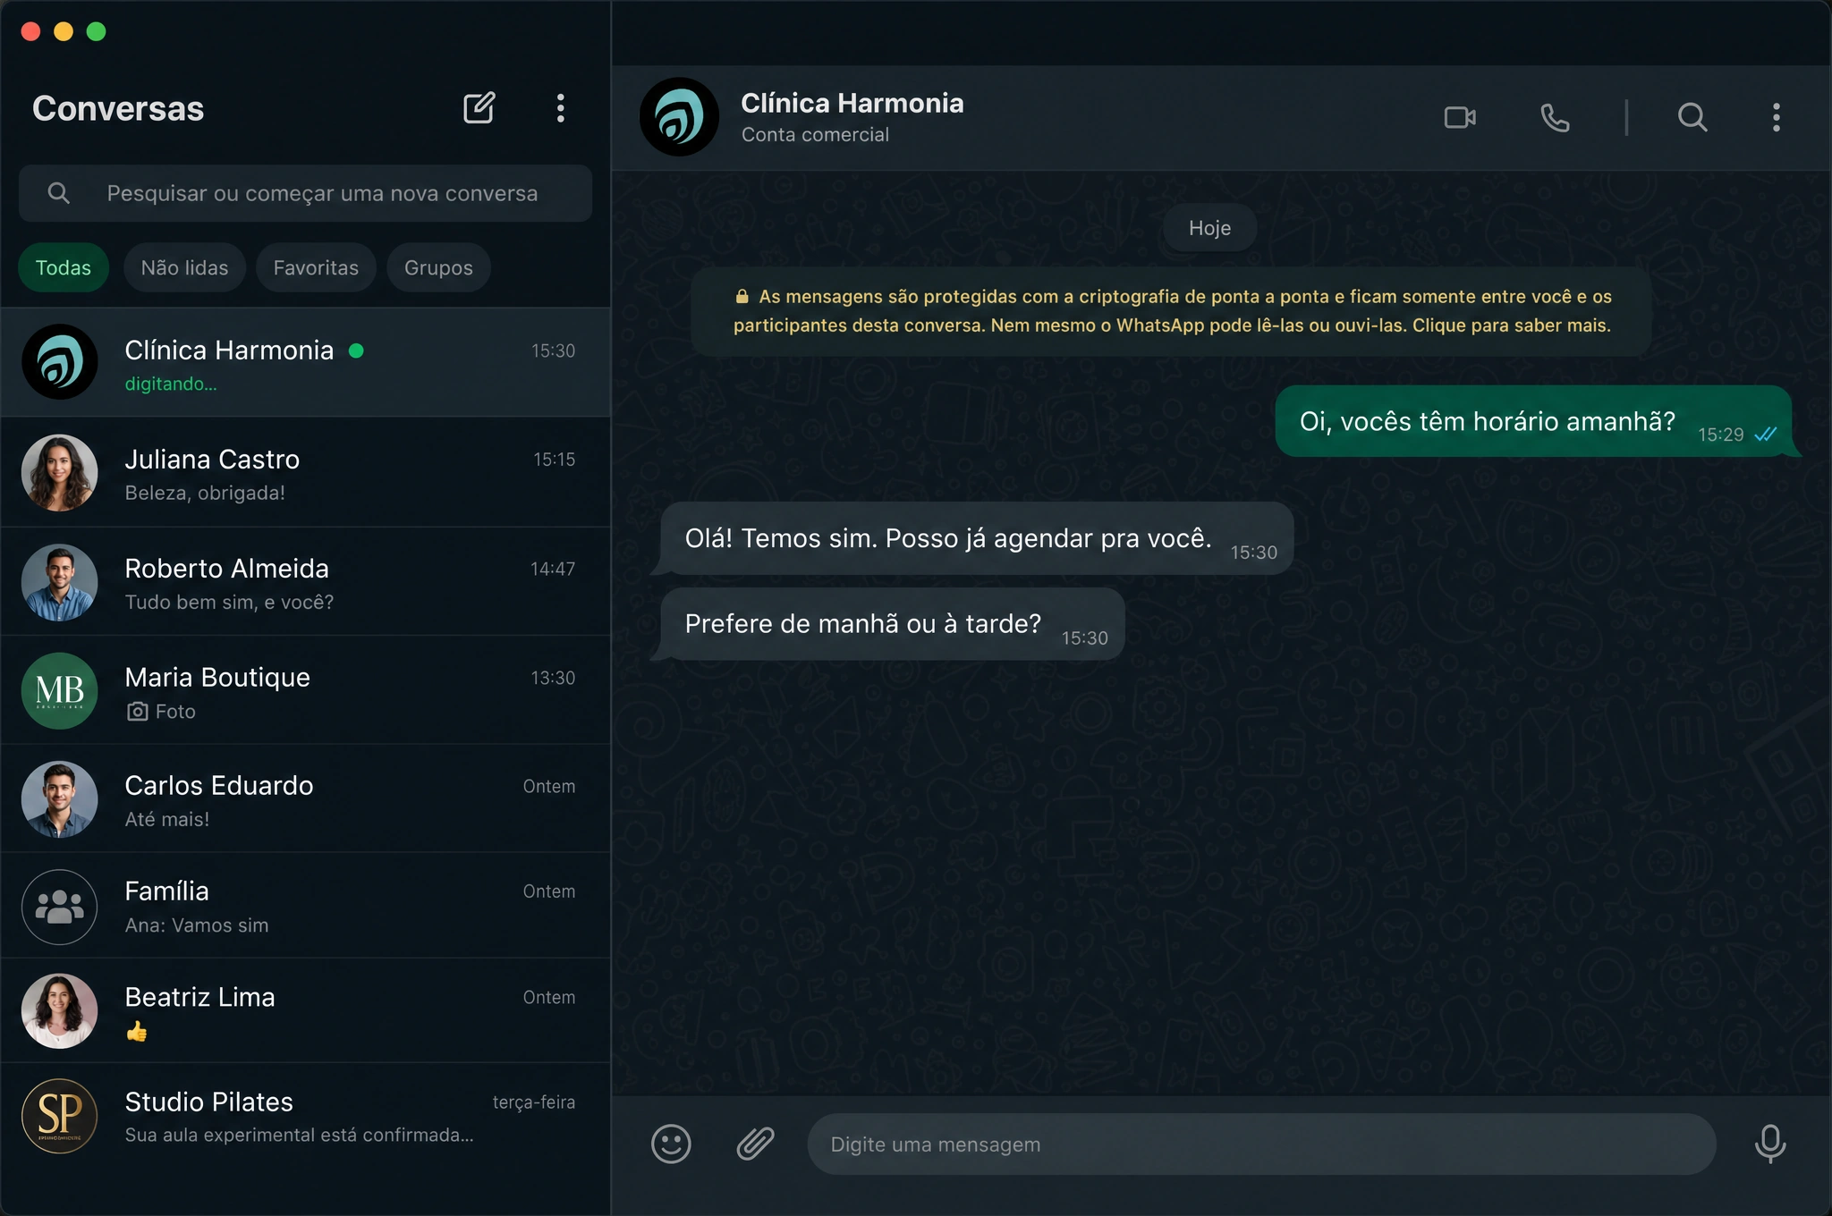This screenshot has width=1832, height=1216.
Task: Click Roberto Almeida's profile photo
Action: tap(60, 582)
